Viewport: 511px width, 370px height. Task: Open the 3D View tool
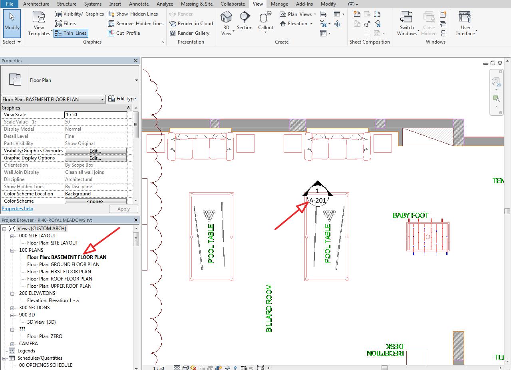click(226, 22)
